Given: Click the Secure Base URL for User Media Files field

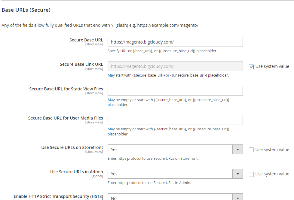Looking at the screenshot, I should (x=175, y=120).
